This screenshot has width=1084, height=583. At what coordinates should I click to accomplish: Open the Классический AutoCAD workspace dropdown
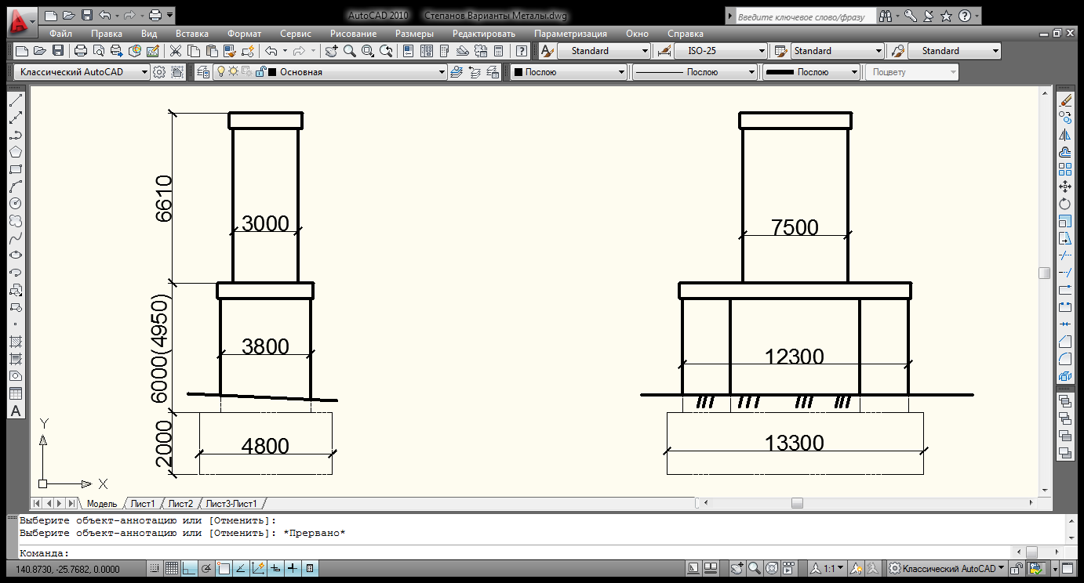pos(82,72)
